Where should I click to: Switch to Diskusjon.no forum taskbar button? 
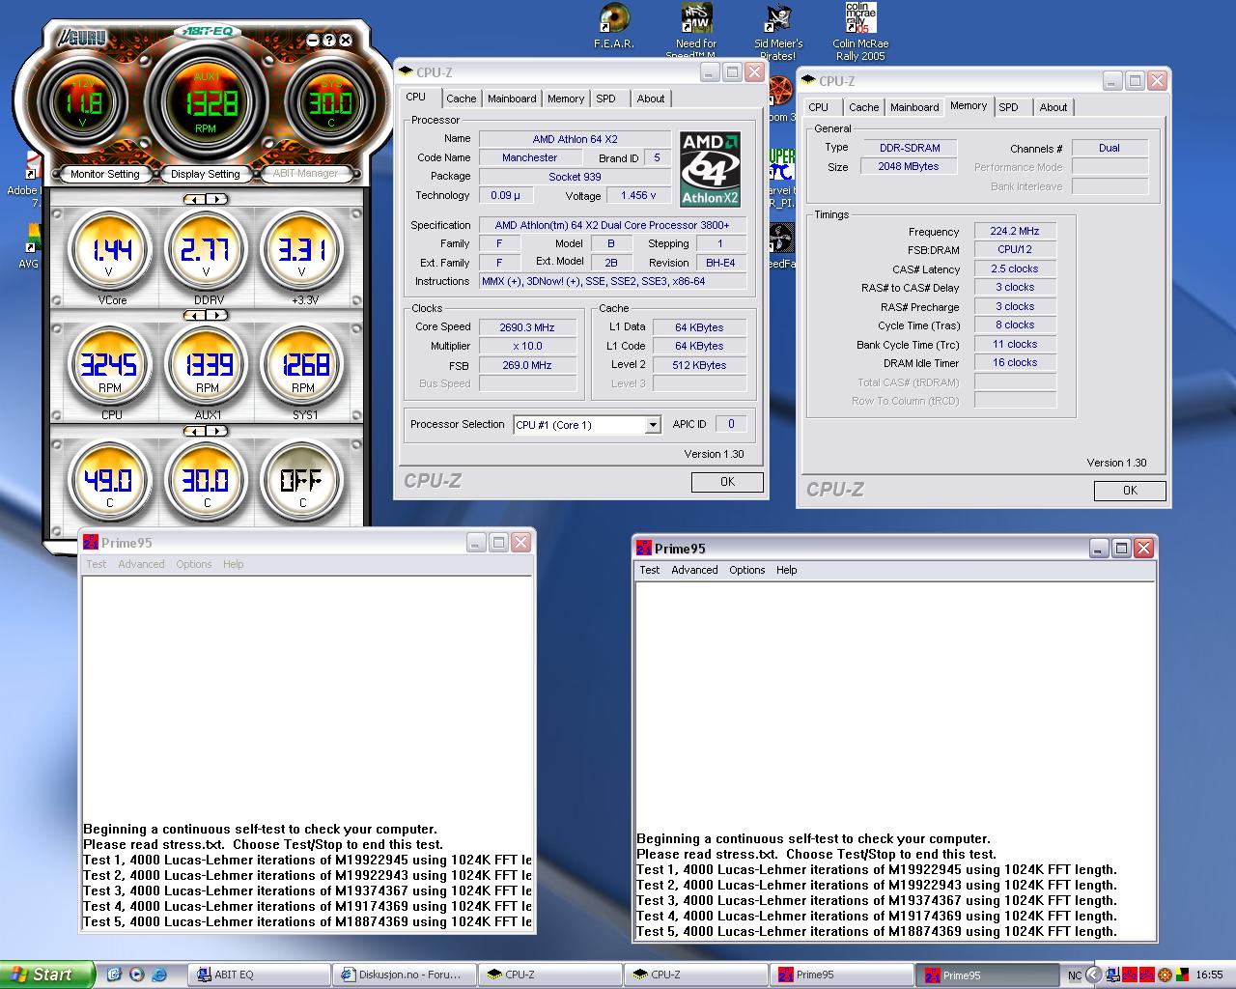pos(406,975)
